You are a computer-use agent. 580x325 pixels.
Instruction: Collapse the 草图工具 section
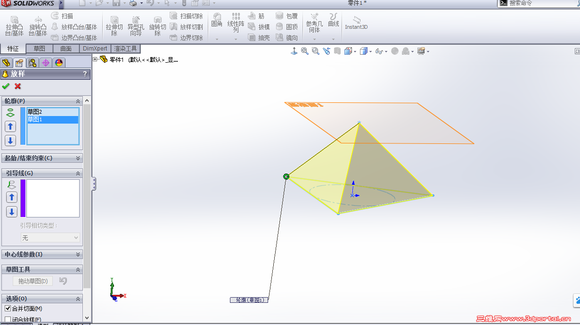point(78,269)
